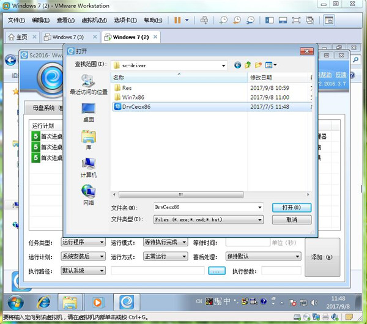Open Windows Media Player from the taskbar
This screenshot has width=367, height=324.
point(97,303)
